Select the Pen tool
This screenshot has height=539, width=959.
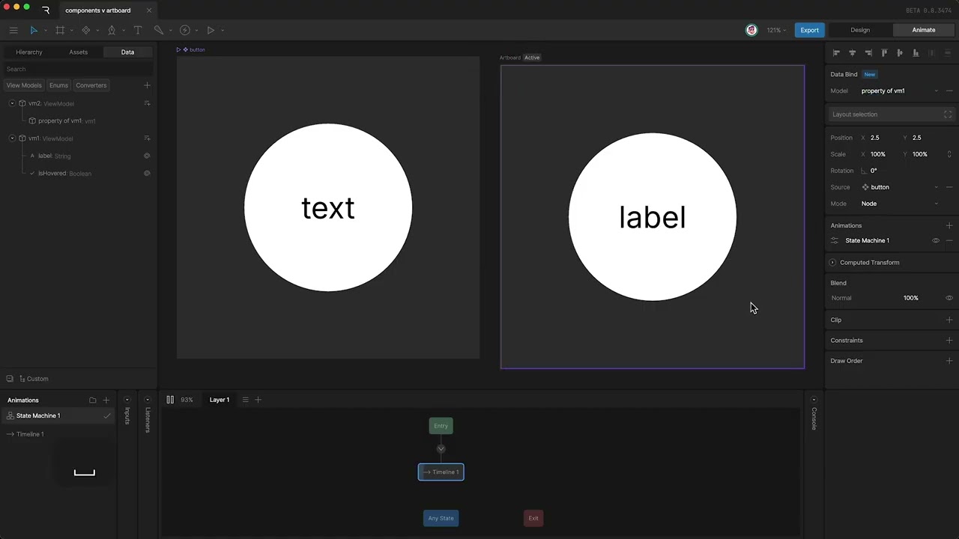[x=112, y=30]
